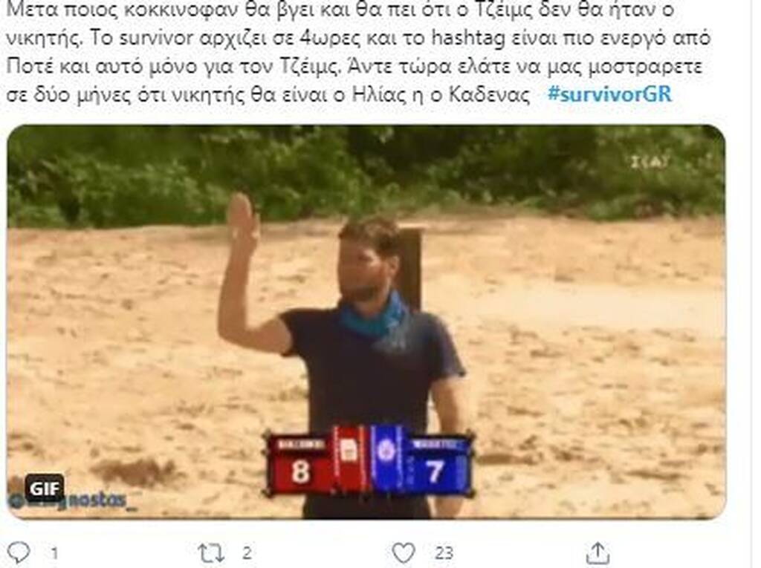Screen dimensions: 761x568
Task: Click the retweet count showing 2
Action: pos(247,553)
